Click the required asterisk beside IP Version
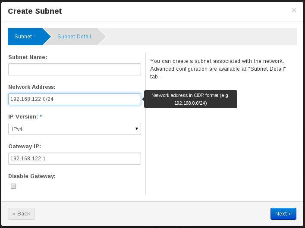305x228 pixels. tap(41, 116)
